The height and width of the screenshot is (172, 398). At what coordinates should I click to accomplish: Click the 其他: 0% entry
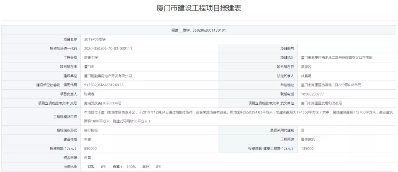click(152, 167)
